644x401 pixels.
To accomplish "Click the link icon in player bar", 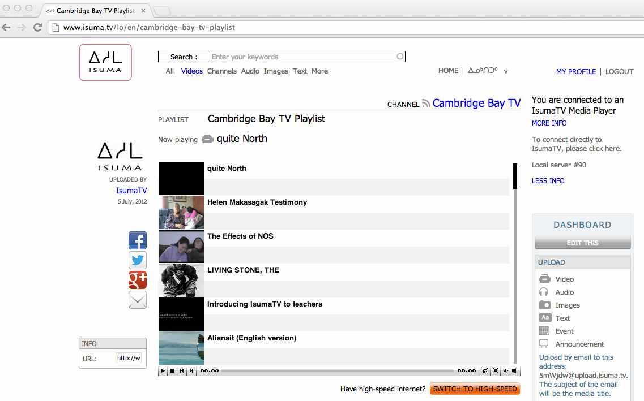I will click(485, 370).
